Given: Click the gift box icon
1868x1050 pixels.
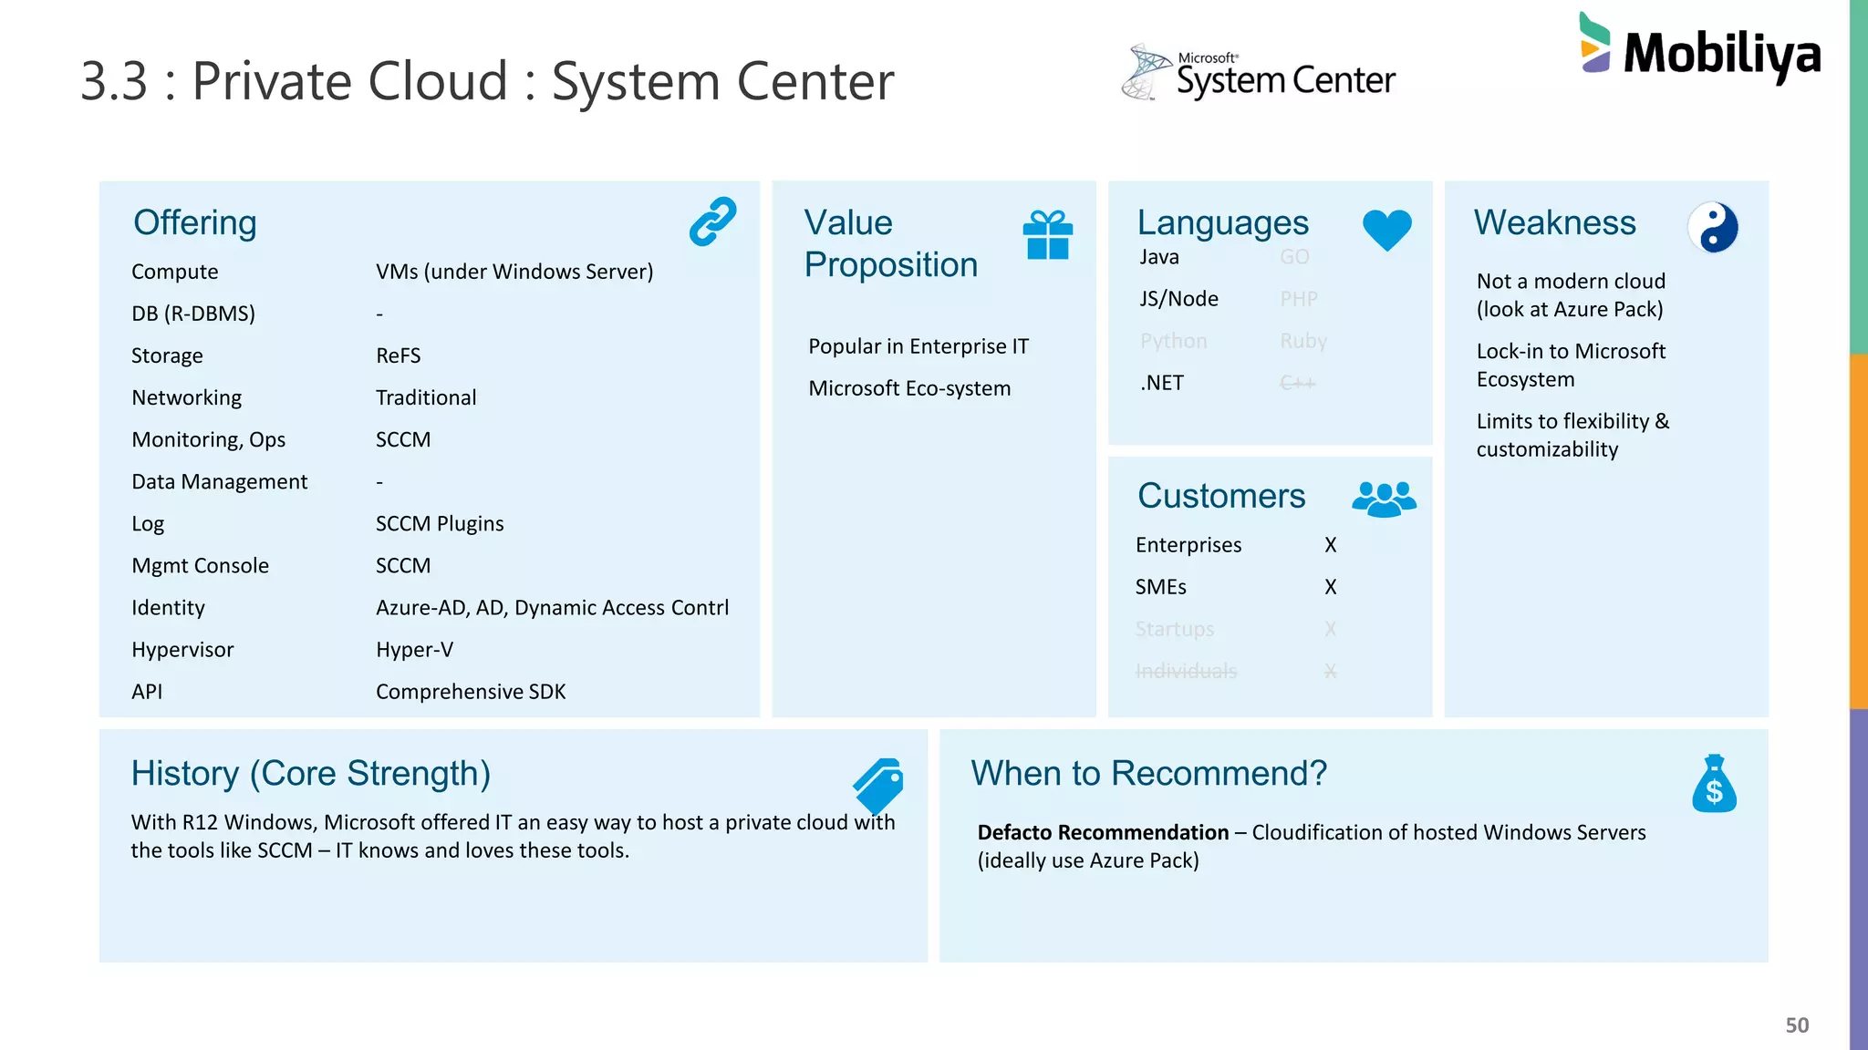Looking at the screenshot, I should pos(1047,235).
